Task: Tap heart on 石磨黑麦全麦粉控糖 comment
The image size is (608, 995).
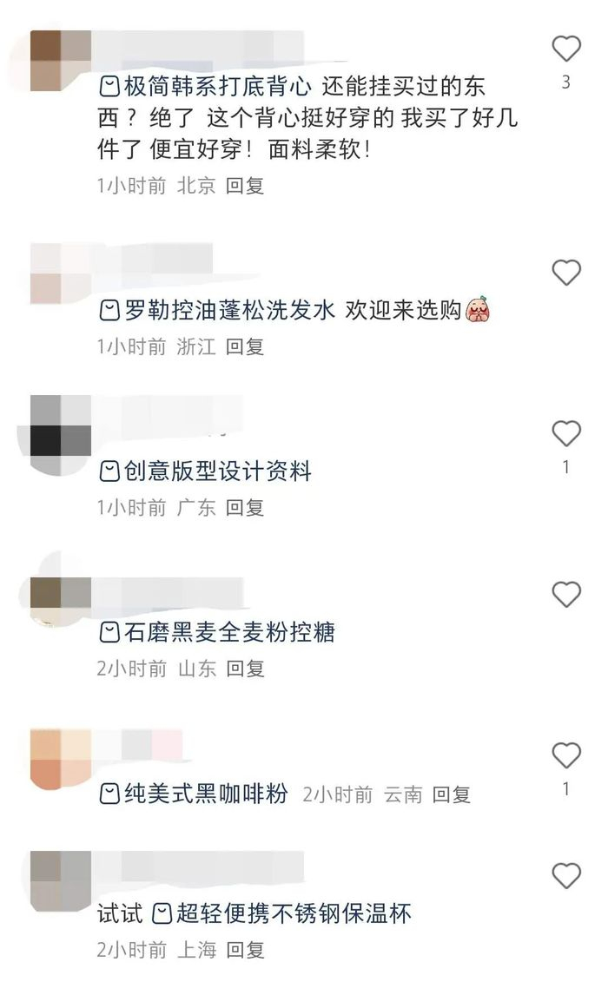Action: click(x=566, y=595)
